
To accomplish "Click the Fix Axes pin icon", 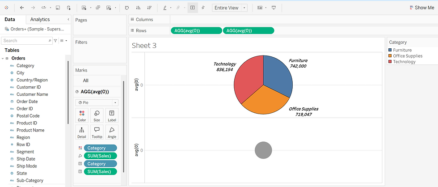I will point(203,8).
